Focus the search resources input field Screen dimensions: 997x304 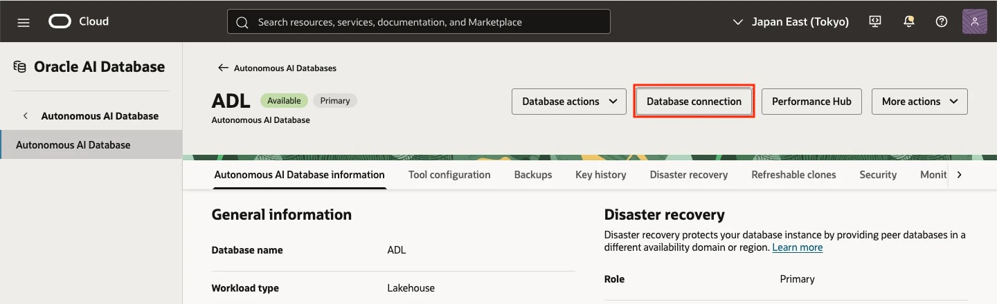419,21
